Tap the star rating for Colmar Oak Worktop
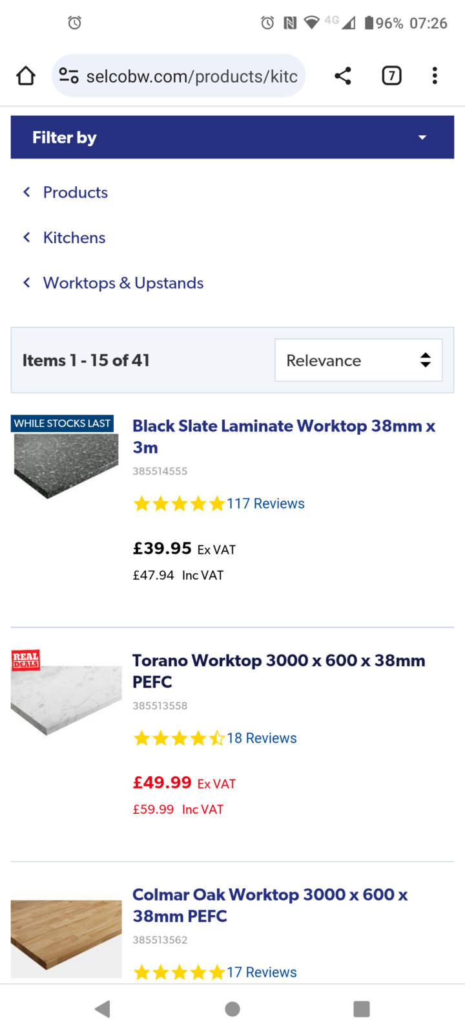465x1035 pixels. (x=179, y=972)
